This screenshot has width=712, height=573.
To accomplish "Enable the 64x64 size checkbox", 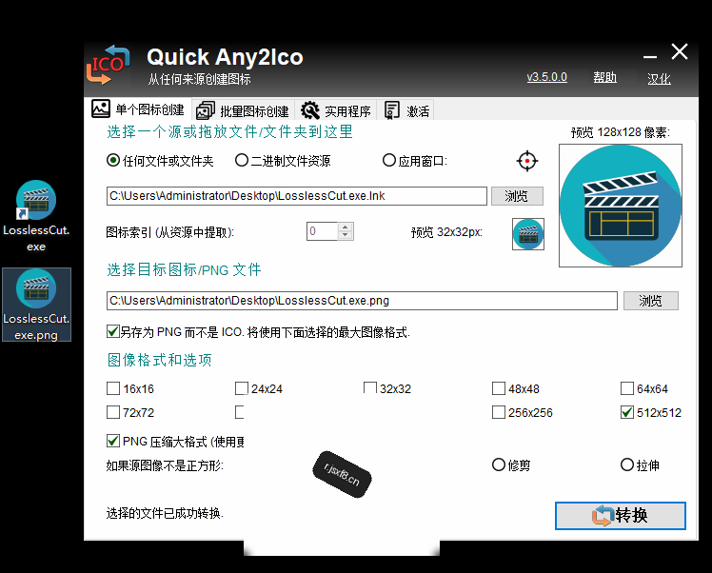I will pos(627,388).
